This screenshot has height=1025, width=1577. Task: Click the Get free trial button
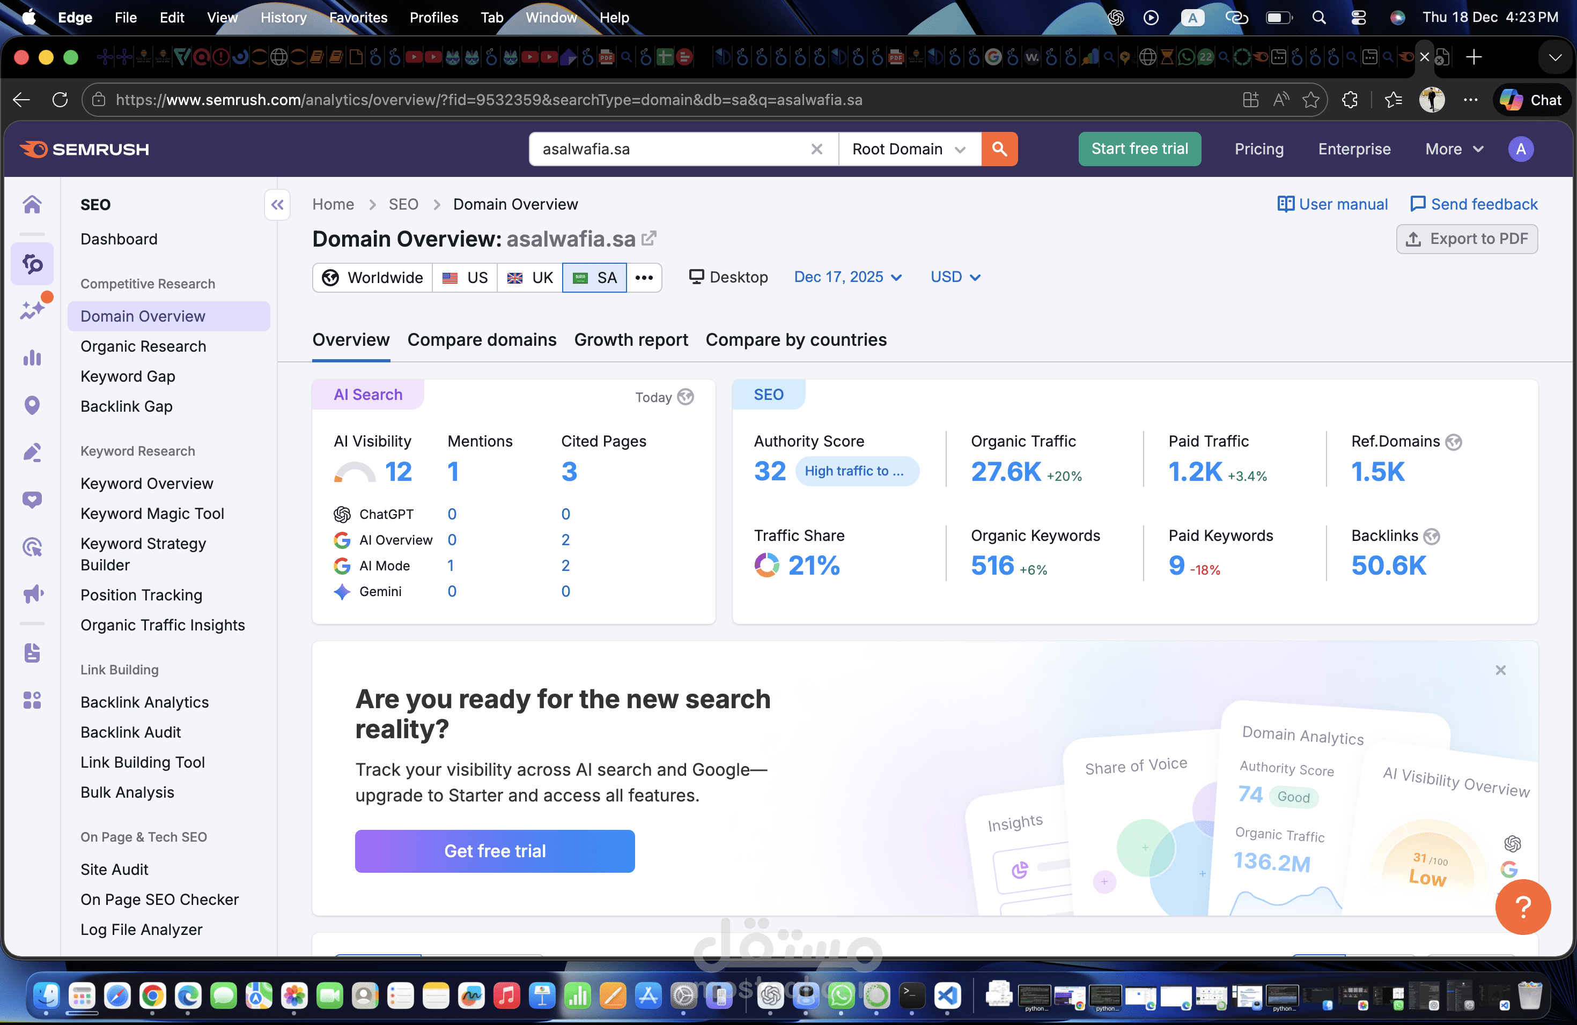click(495, 850)
